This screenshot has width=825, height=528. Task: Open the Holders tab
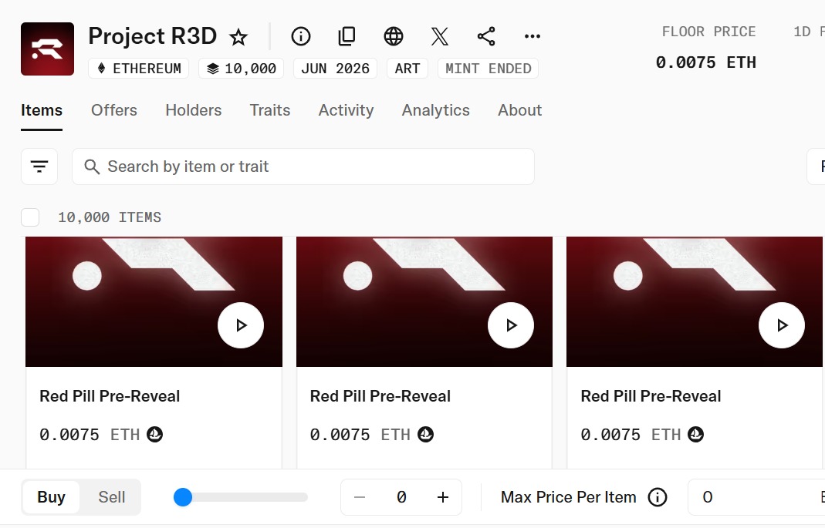click(x=194, y=110)
